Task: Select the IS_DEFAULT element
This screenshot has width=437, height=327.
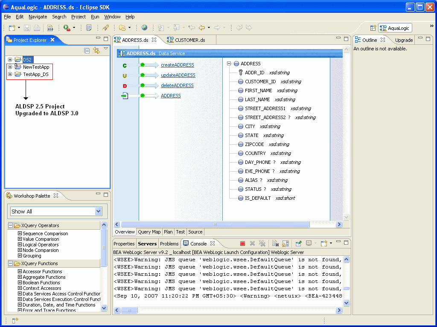Action: (258, 198)
